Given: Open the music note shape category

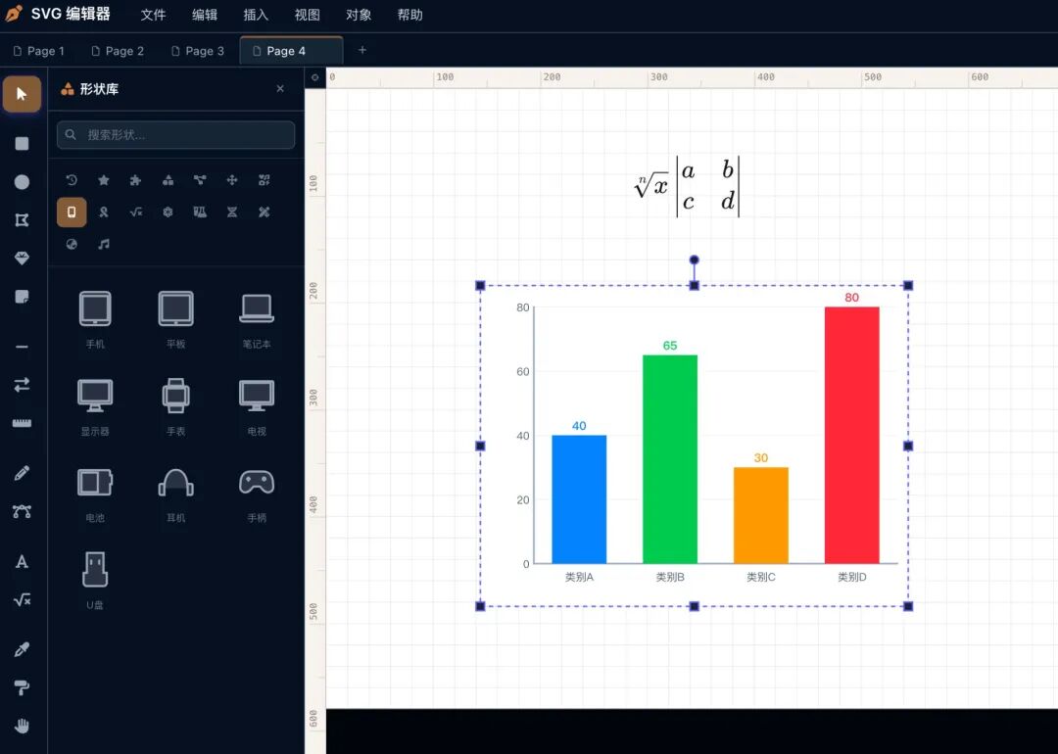Looking at the screenshot, I should coord(103,244).
